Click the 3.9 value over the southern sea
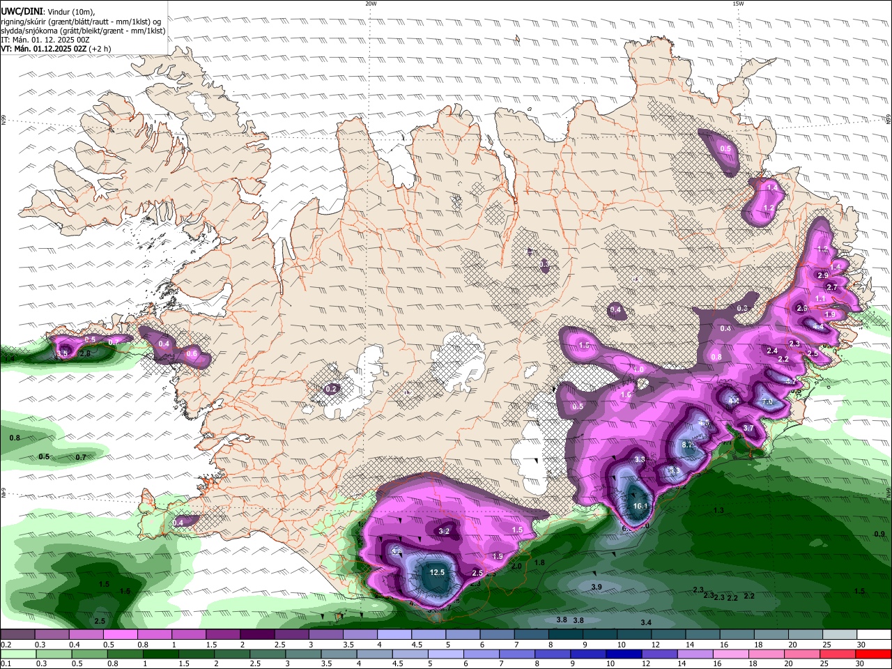Image resolution: width=892 pixels, height=669 pixels. 597,587
